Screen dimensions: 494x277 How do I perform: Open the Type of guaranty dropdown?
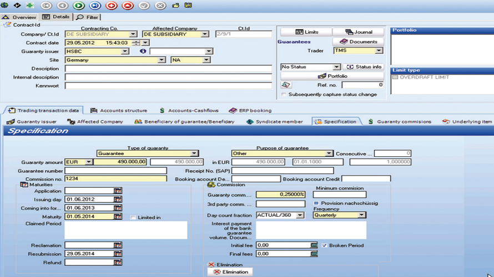coord(194,153)
